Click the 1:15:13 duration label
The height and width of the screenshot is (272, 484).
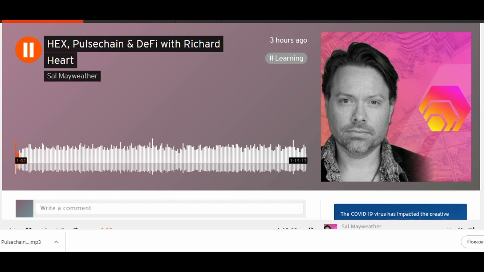tap(298, 161)
